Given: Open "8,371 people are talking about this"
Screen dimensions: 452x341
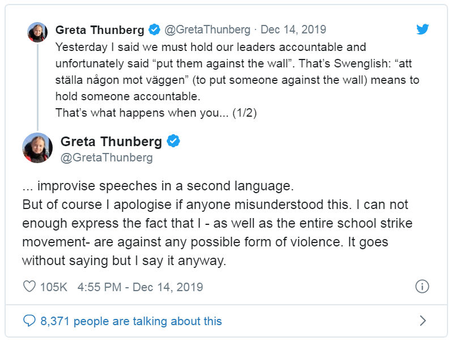Looking at the screenshot, I should [x=131, y=321].
